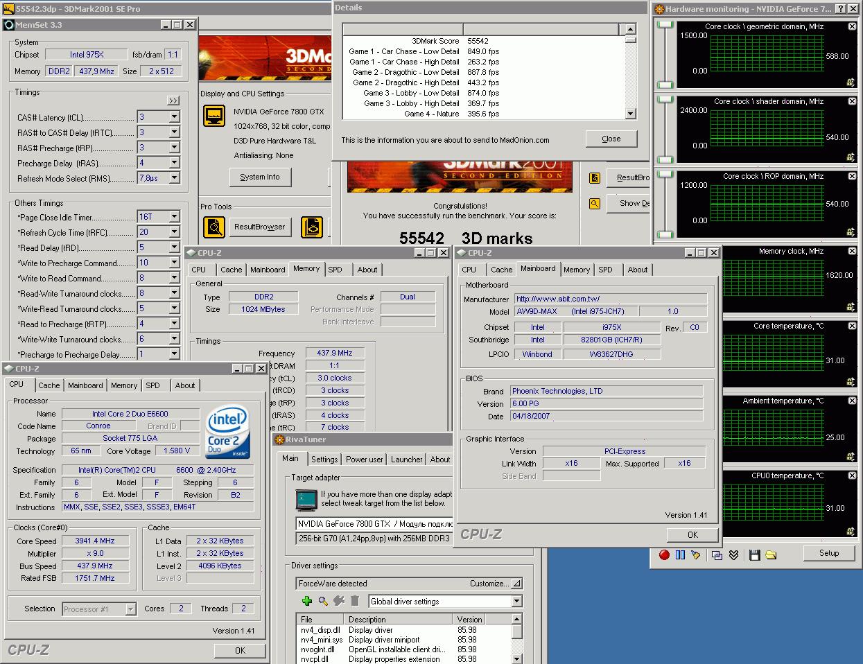863x664 pixels.
Task: Close the Core clock geometric domain graph
Action: [x=852, y=26]
